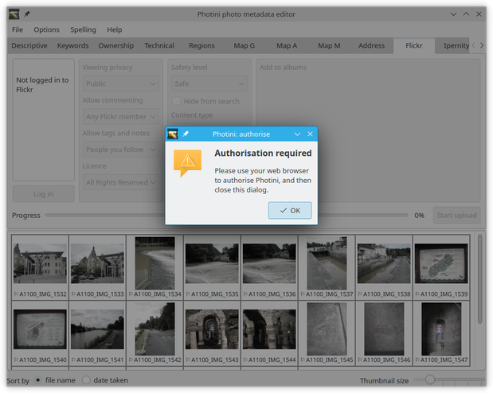Switch to the Map M tab
This screenshot has width=493, height=393.
point(329,45)
